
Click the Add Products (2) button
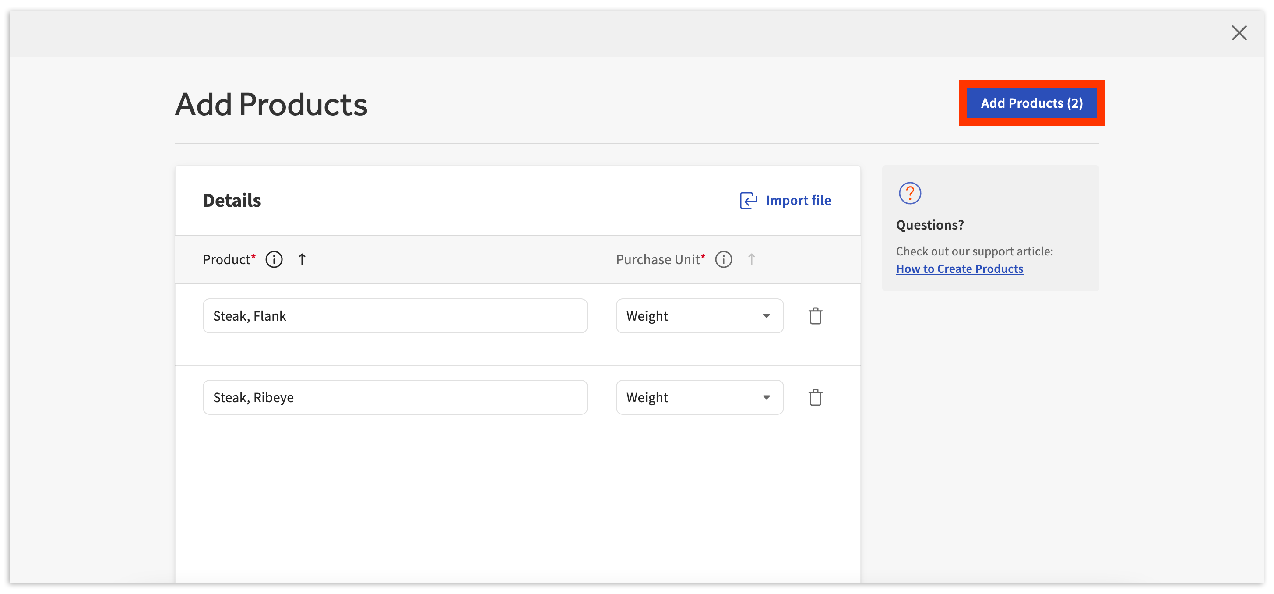click(x=1031, y=103)
